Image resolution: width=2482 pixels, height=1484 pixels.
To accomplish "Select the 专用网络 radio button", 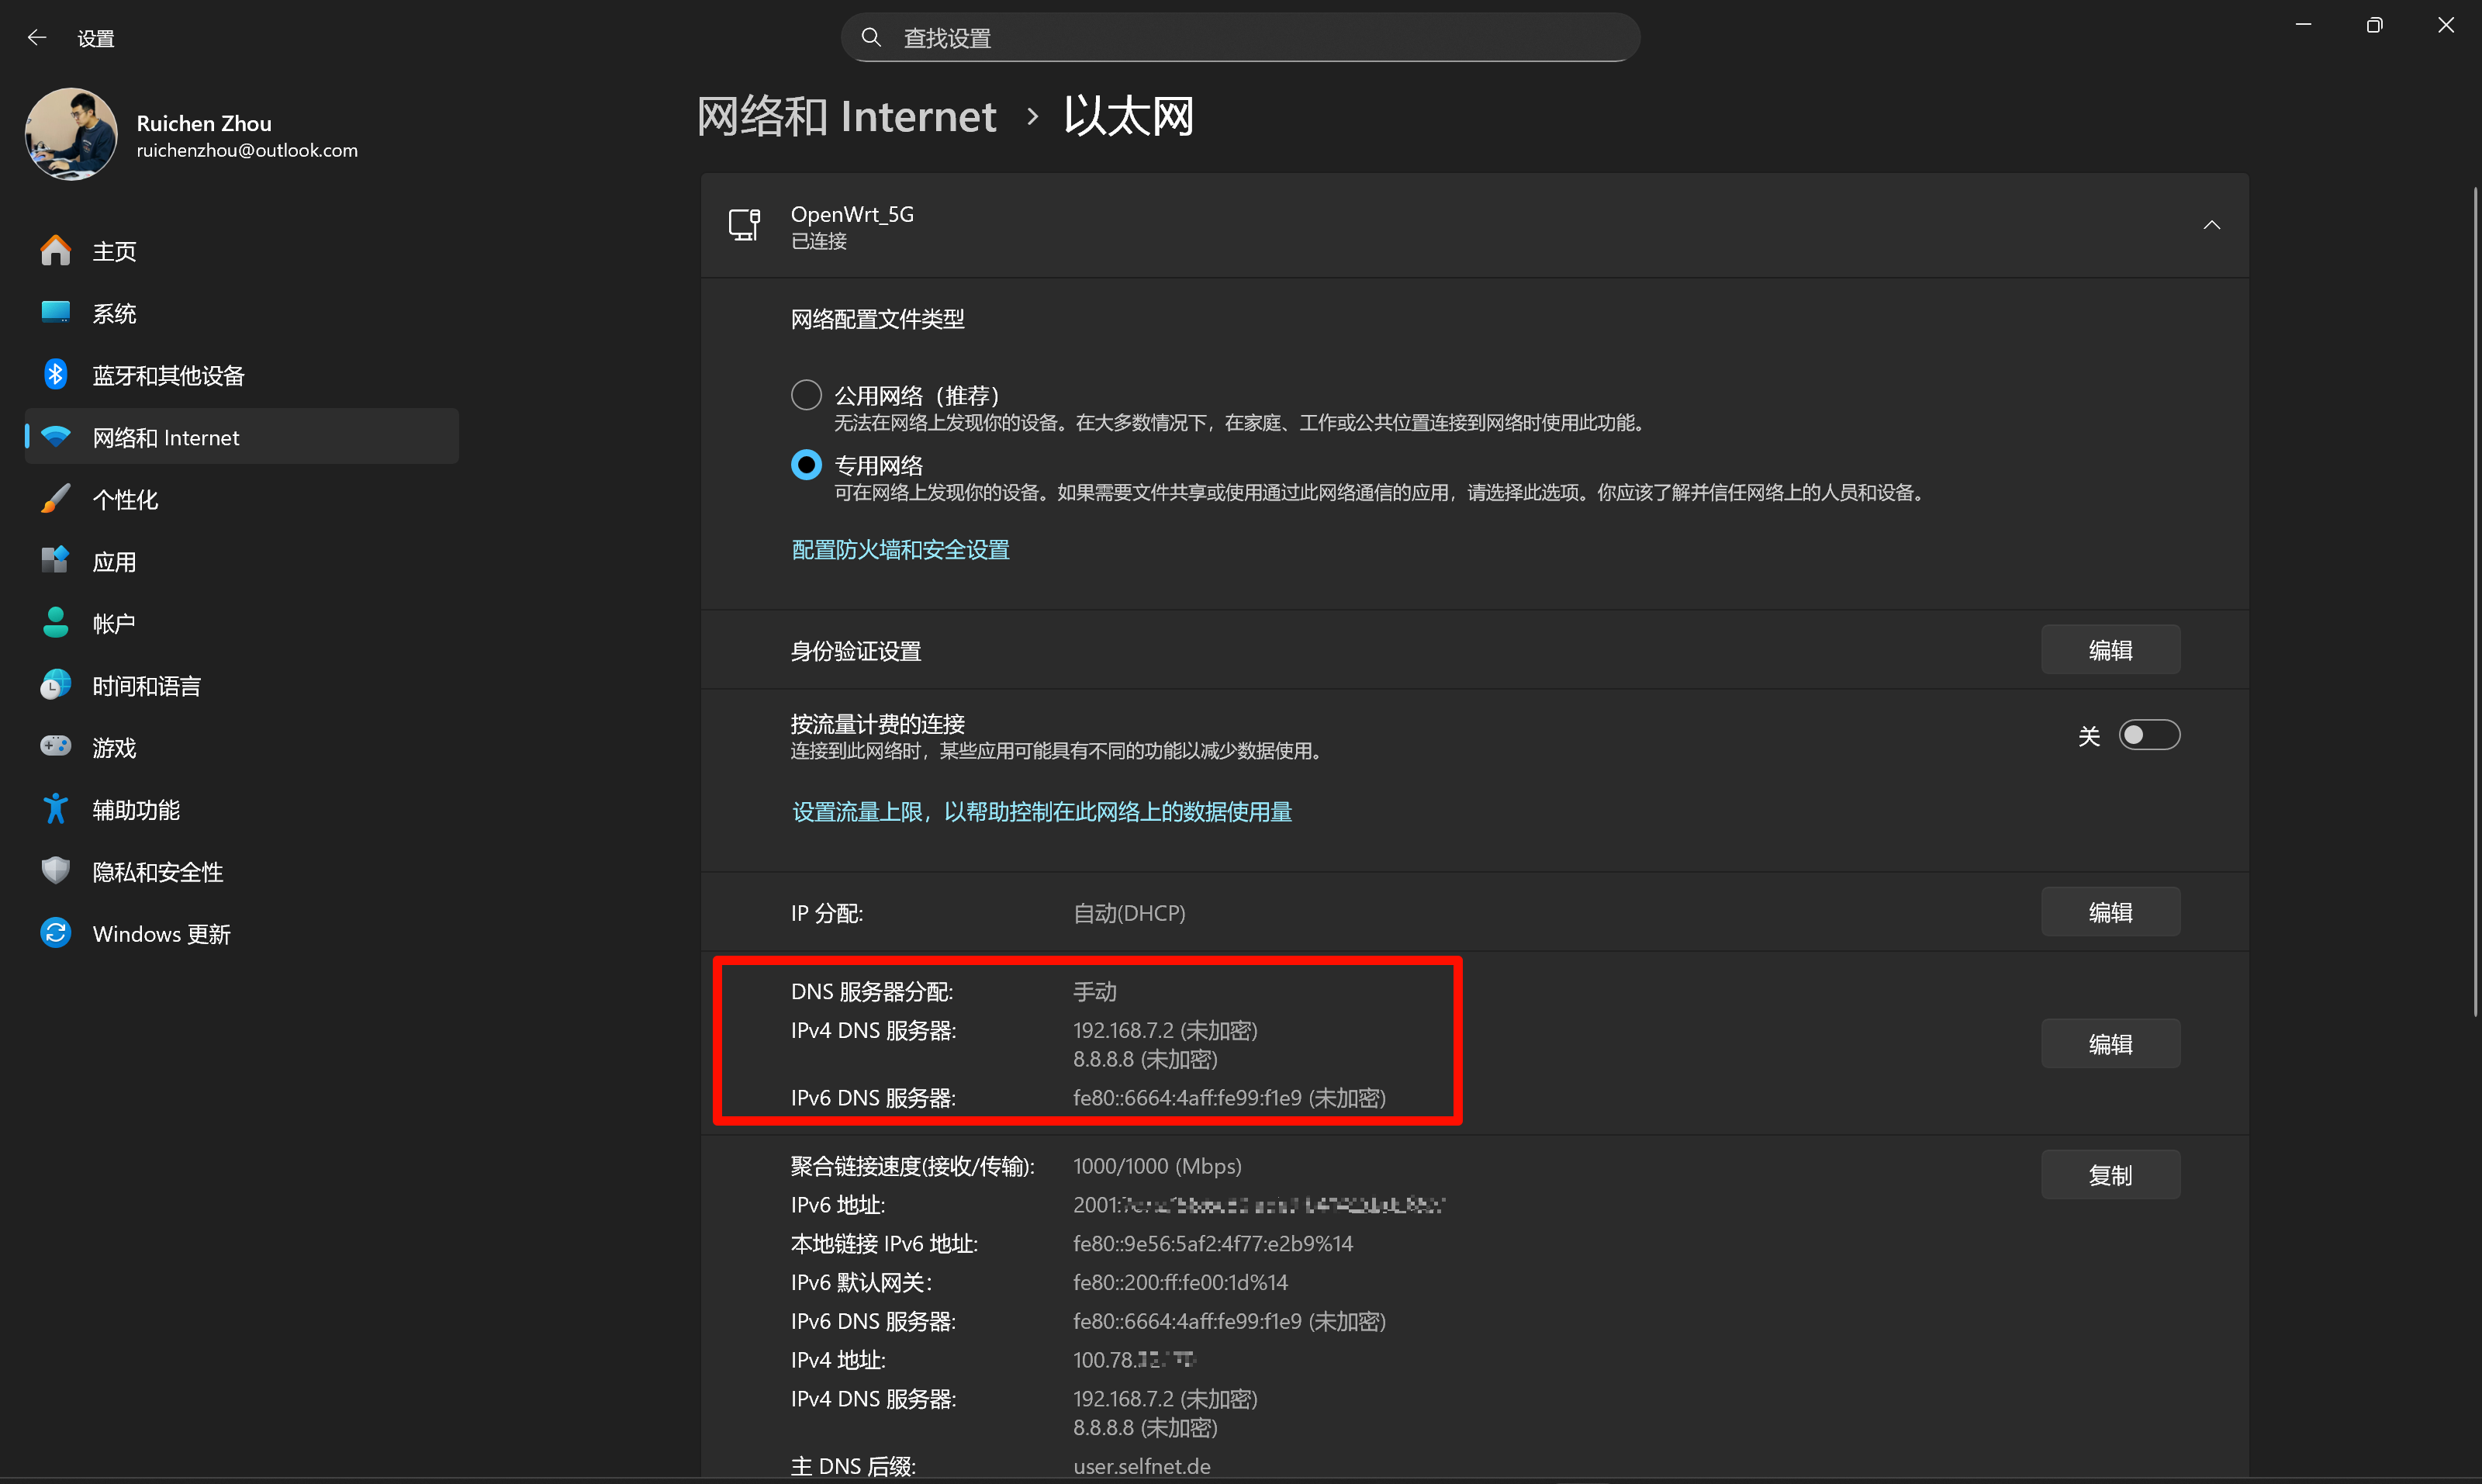I will pyautogui.click(x=806, y=464).
